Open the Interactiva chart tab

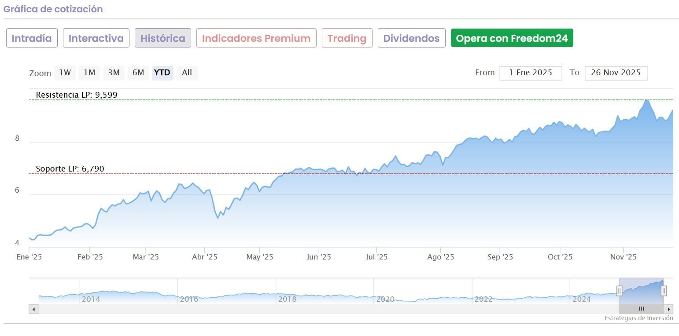pyautogui.click(x=96, y=38)
